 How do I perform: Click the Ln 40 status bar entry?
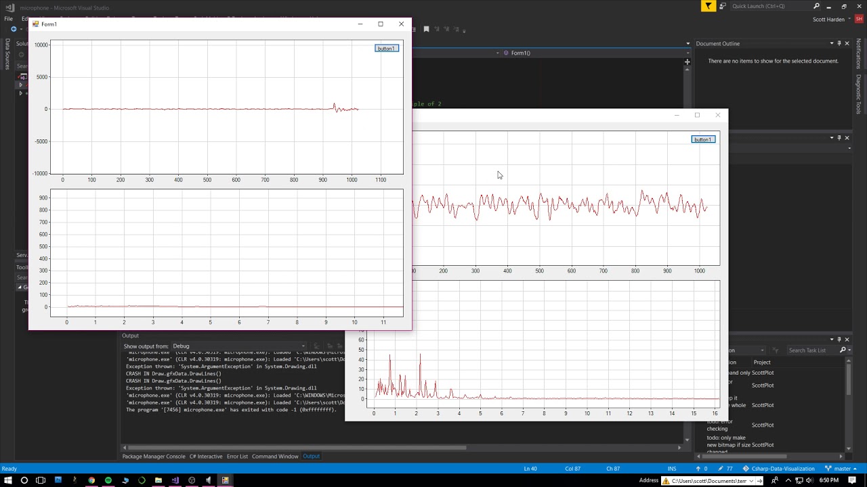click(x=530, y=469)
